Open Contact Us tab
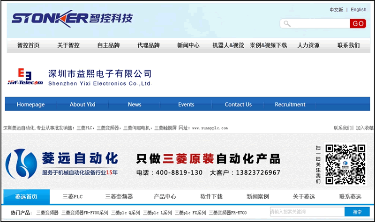The height and width of the screenshot is (222, 375). tap(238, 104)
